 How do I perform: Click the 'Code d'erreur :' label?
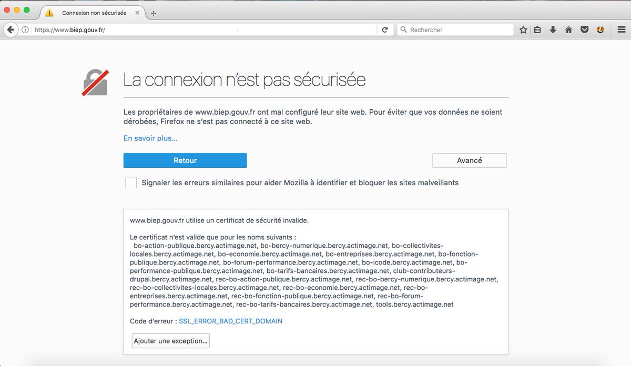[x=154, y=321]
